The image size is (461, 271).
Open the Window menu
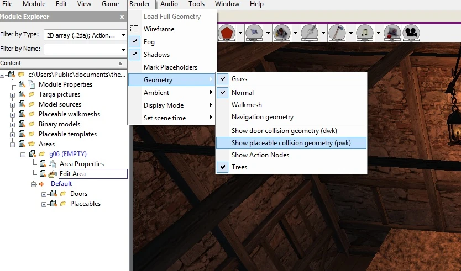pos(227,4)
